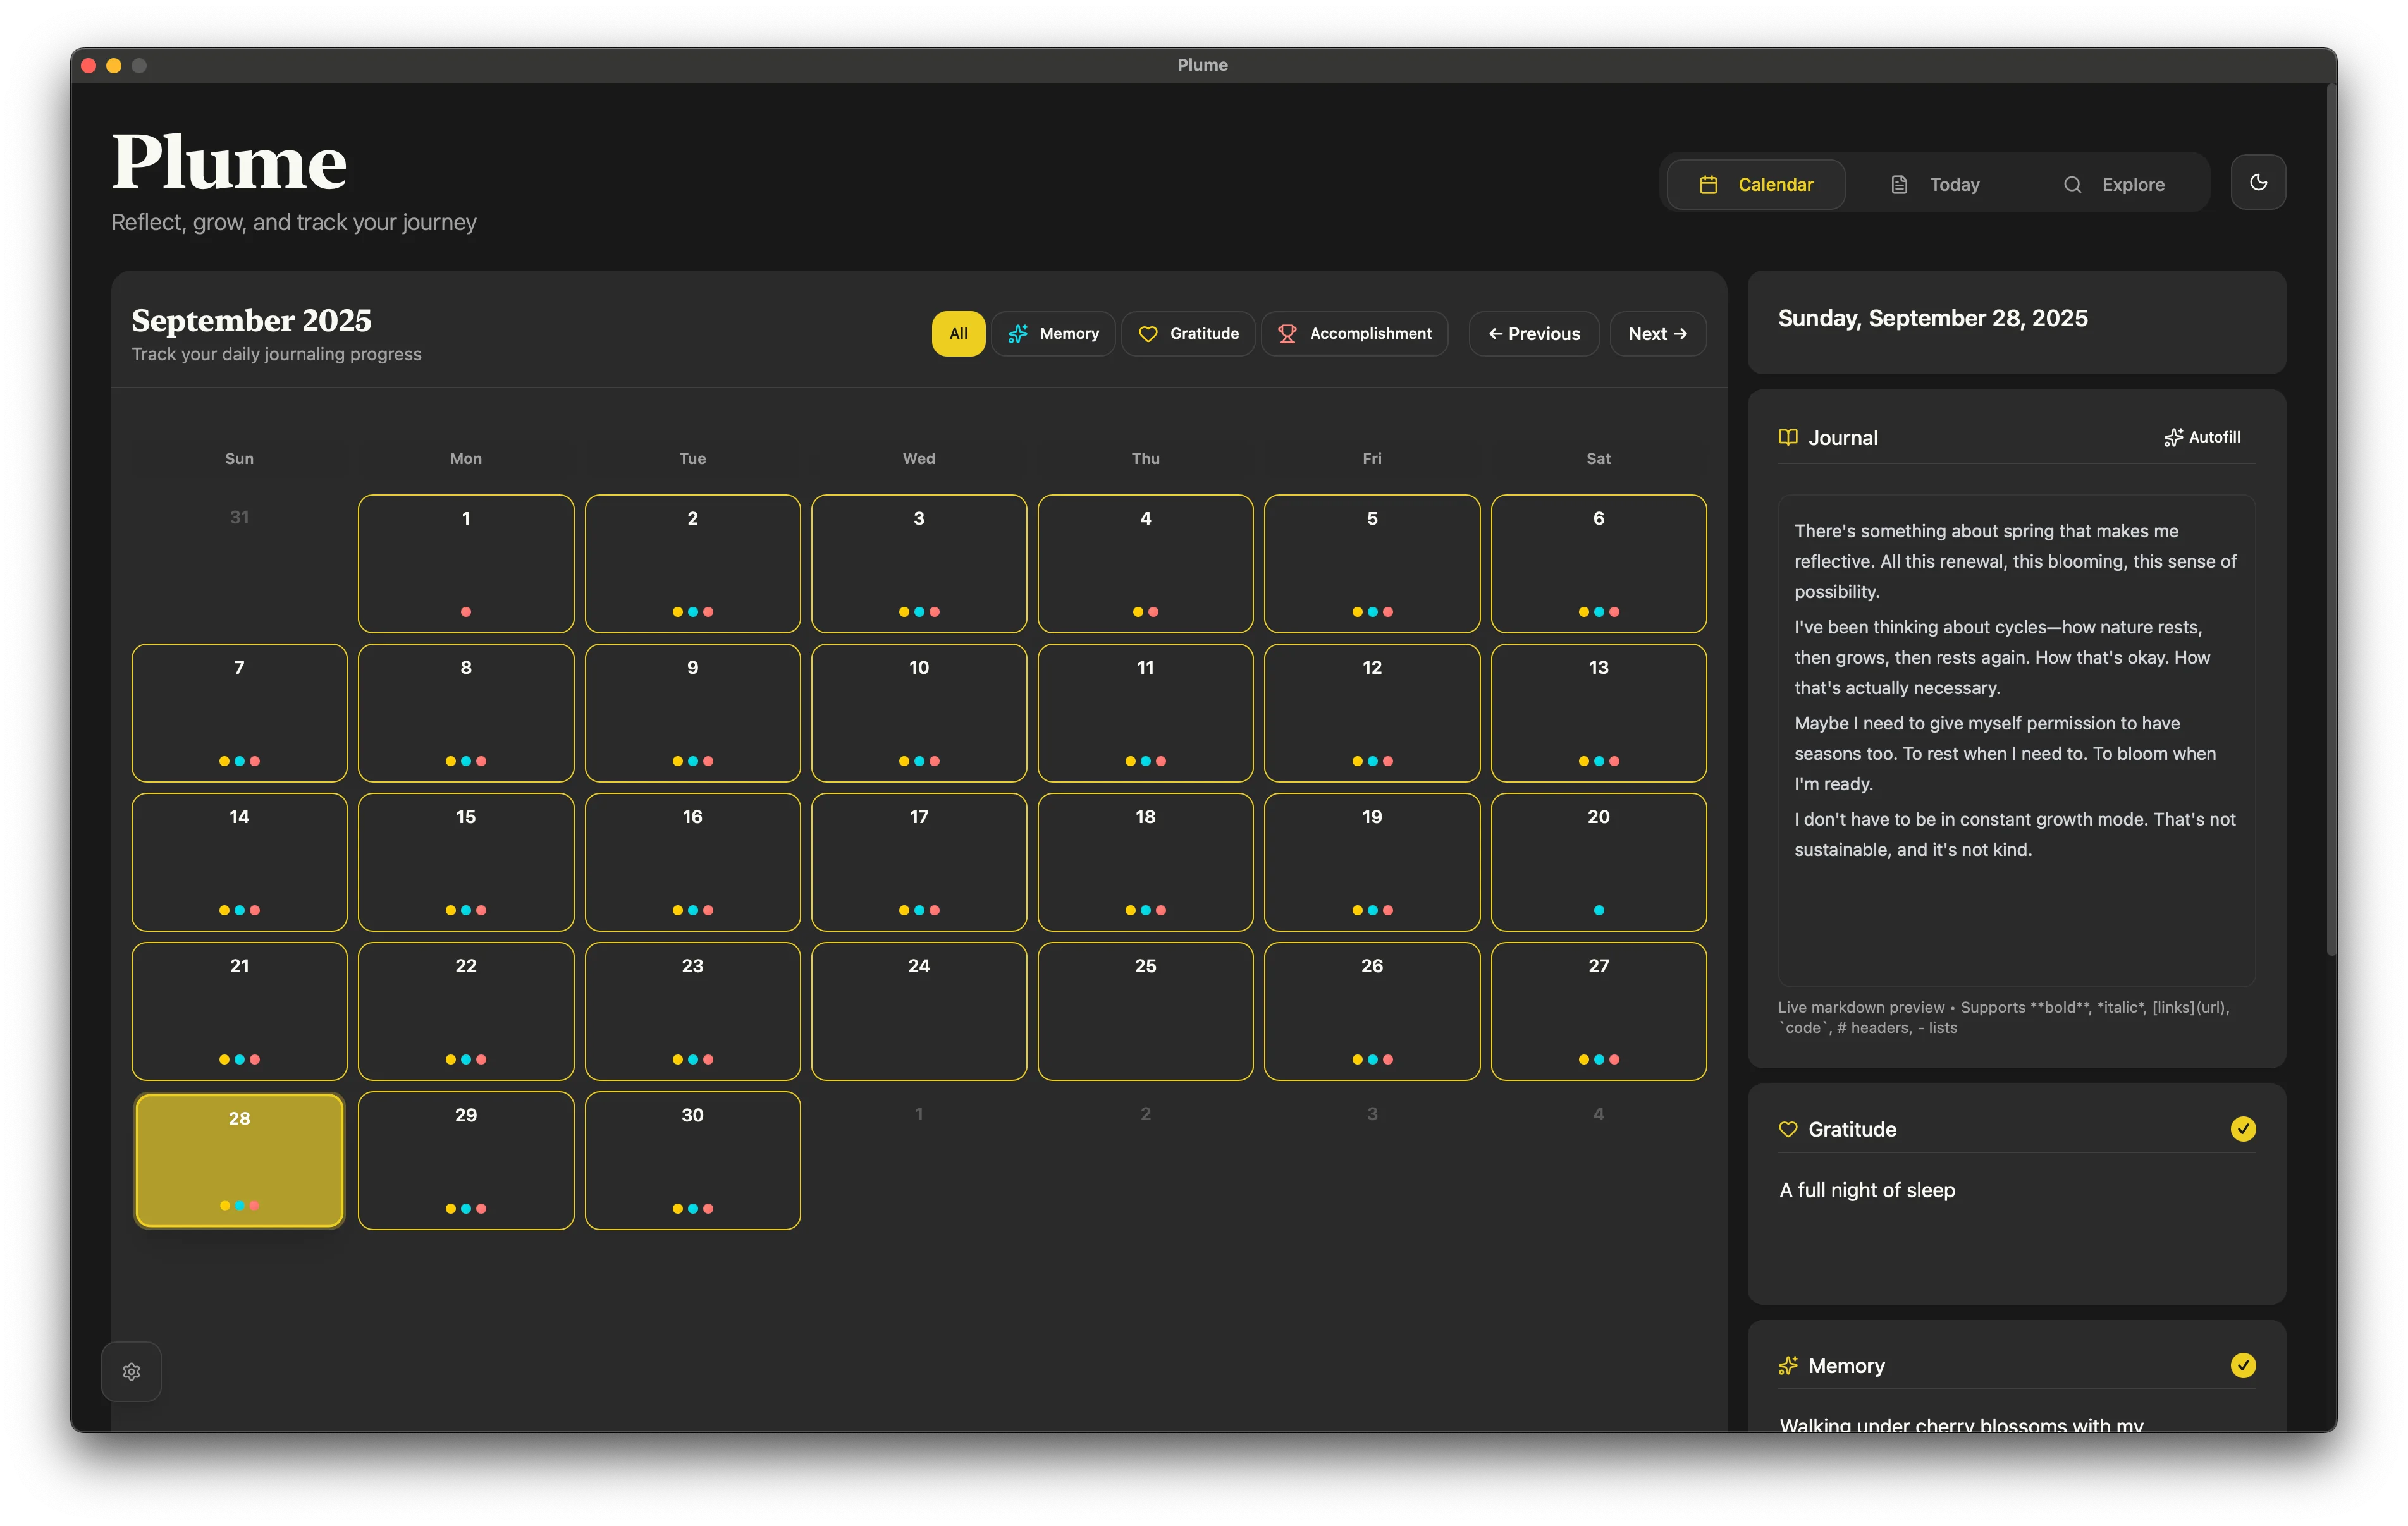Screen dimensions: 2408x1526
Task: Open settings gear icon at bottom left
Action: pyautogui.click(x=131, y=1371)
